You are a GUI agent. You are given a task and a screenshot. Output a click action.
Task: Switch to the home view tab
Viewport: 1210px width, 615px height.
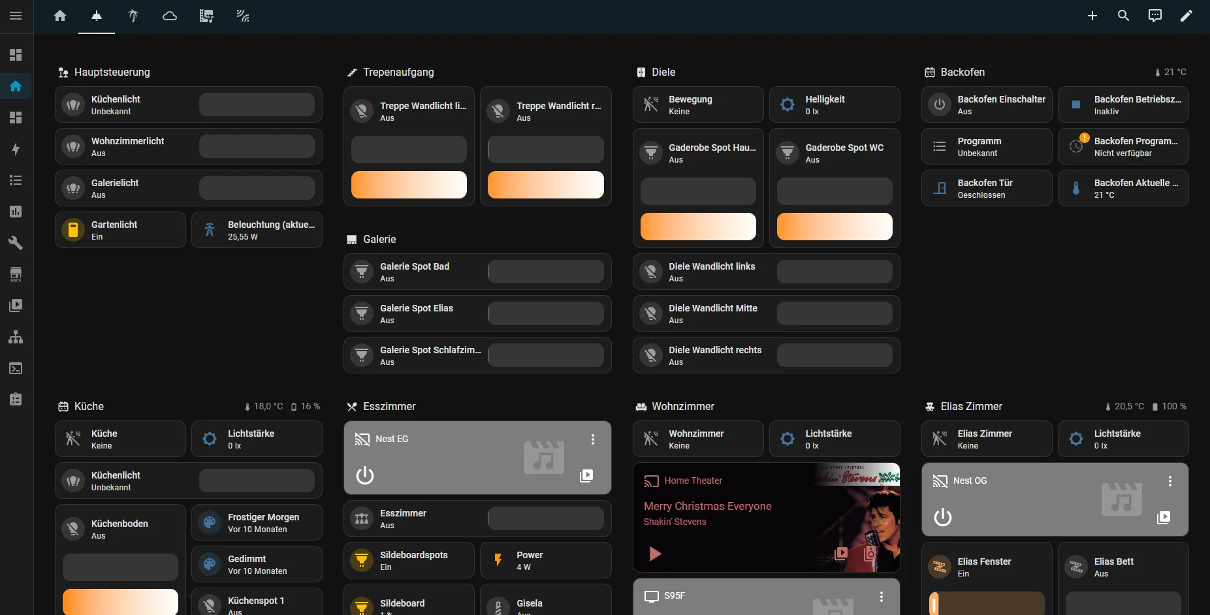coord(60,16)
